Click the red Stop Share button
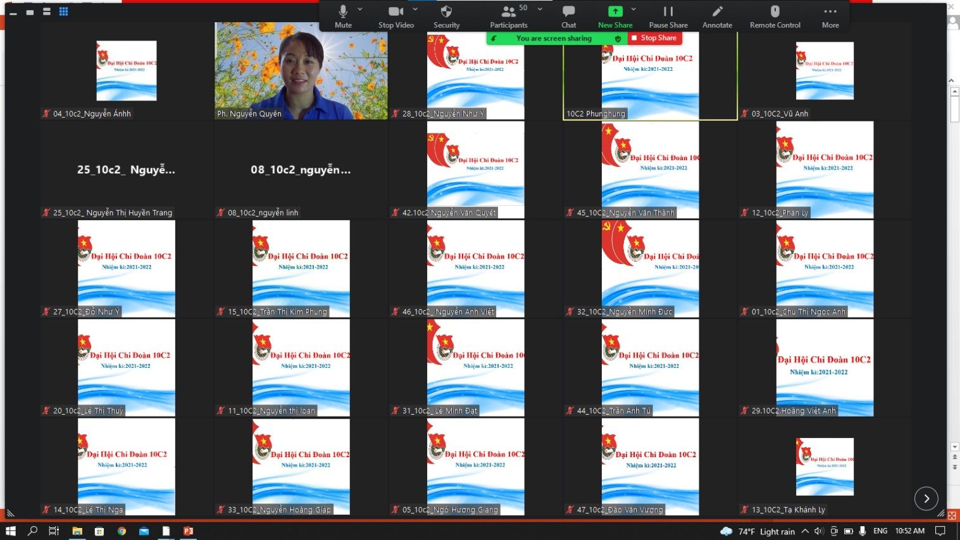The image size is (960, 540). (654, 38)
